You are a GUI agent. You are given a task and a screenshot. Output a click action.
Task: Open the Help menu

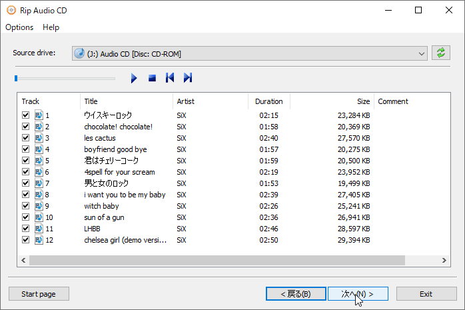51,27
